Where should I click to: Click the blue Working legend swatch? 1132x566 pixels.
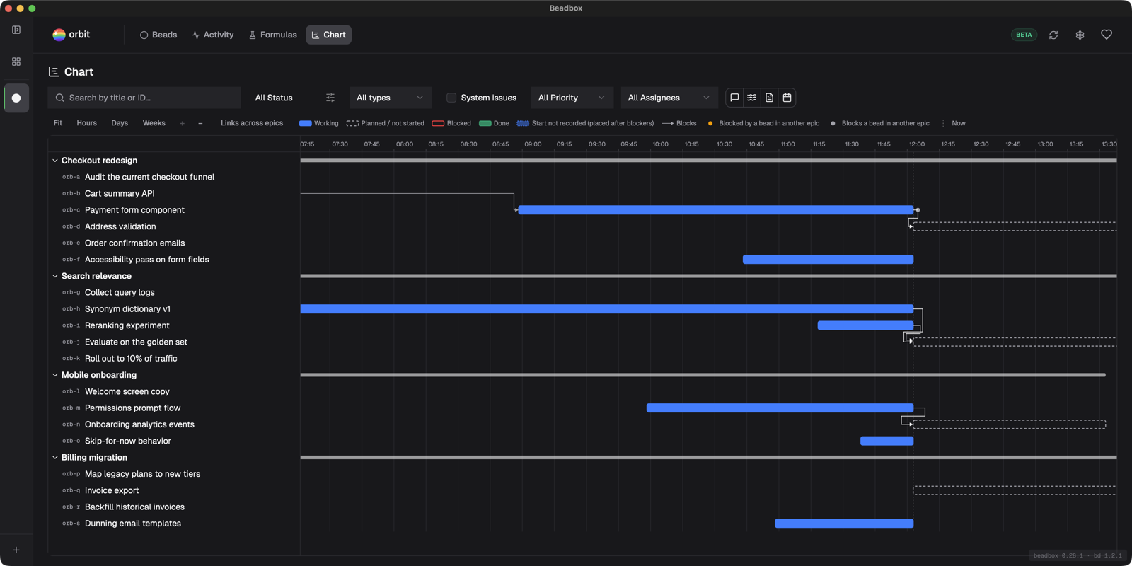[306, 123]
